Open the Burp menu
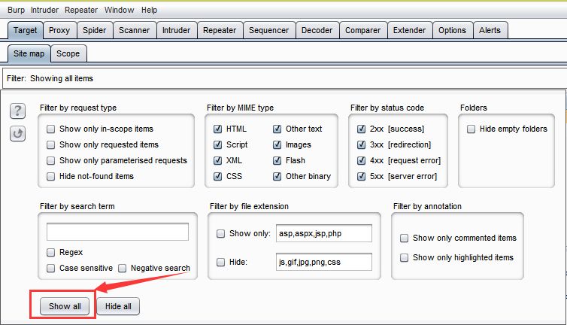This screenshot has width=567, height=325. tap(16, 10)
